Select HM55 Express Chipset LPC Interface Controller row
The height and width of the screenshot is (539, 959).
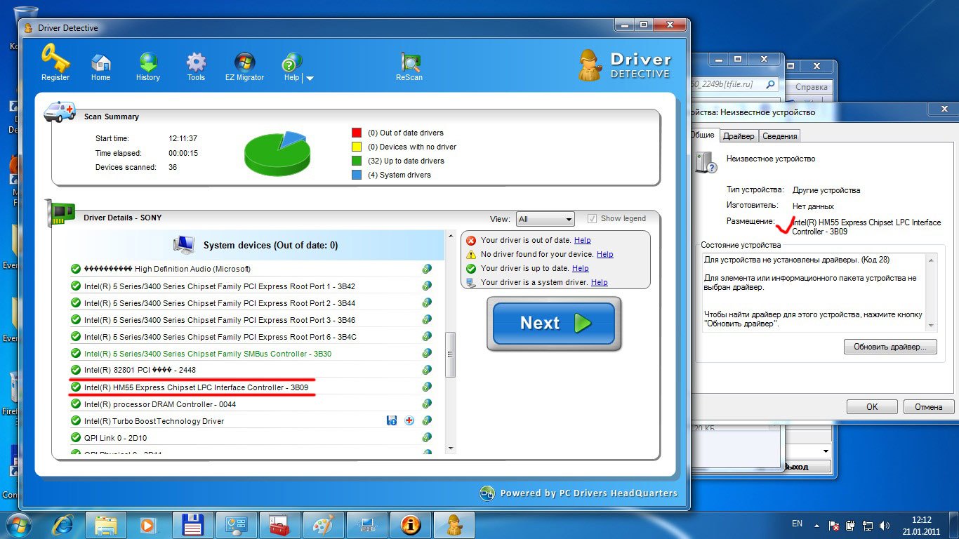252,387
